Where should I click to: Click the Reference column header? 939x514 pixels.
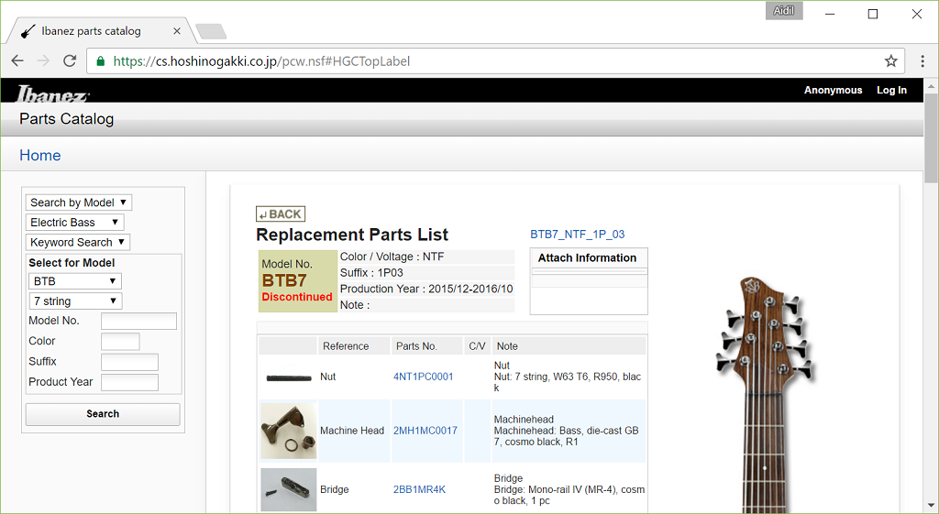[354, 345]
